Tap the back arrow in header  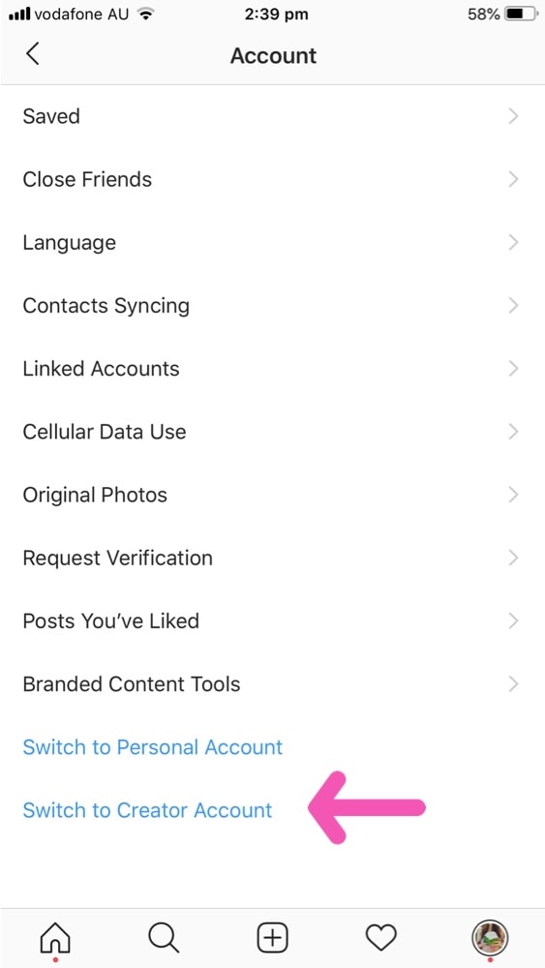coord(33,53)
